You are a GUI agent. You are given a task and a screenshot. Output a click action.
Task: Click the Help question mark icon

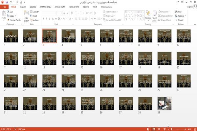(178, 2)
